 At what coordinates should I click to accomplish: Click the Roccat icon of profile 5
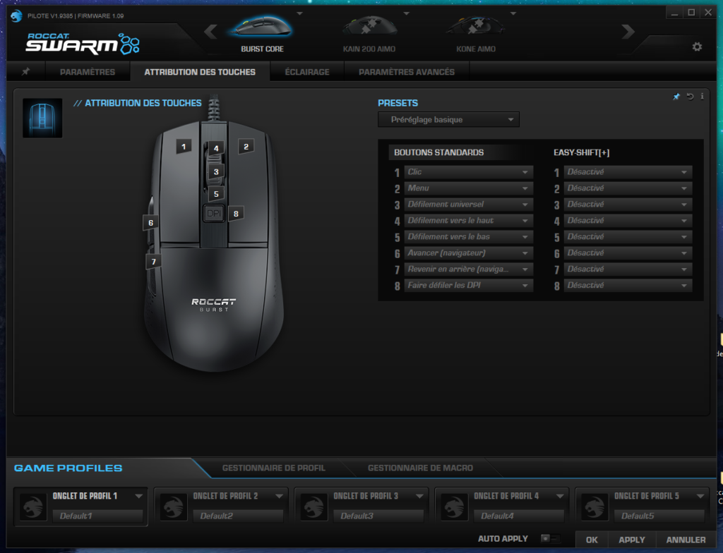594,507
